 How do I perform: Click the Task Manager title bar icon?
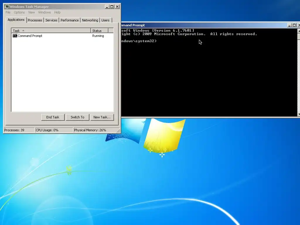point(7,7)
